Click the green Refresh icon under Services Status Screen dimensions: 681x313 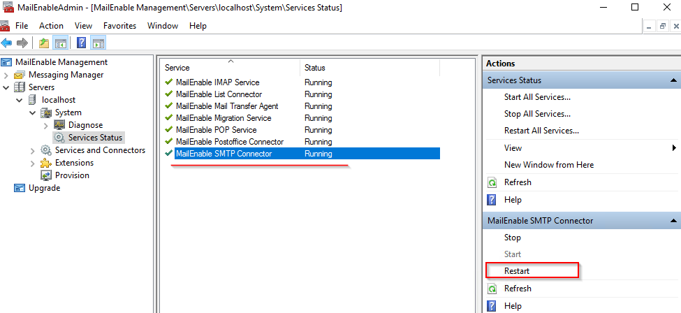(492, 182)
